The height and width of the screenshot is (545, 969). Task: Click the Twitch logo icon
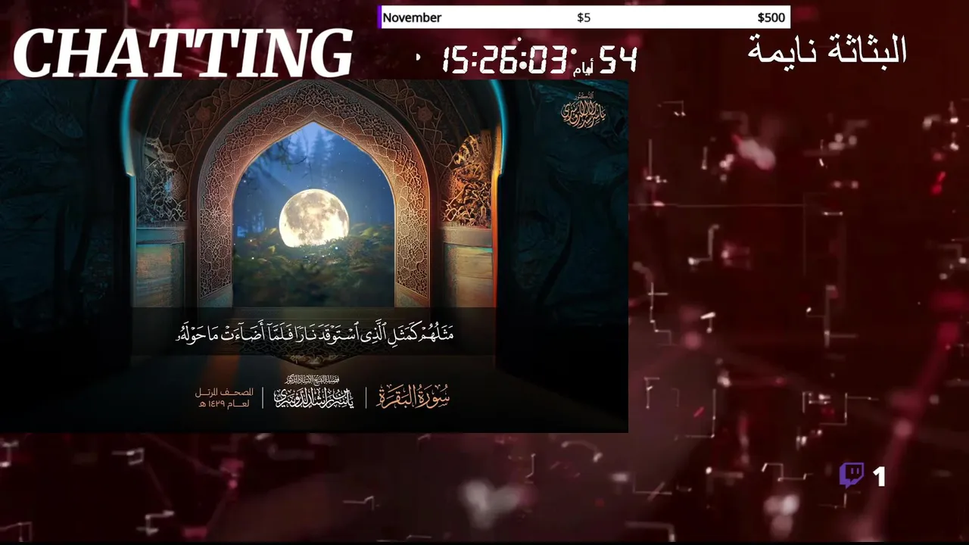pyautogui.click(x=852, y=475)
